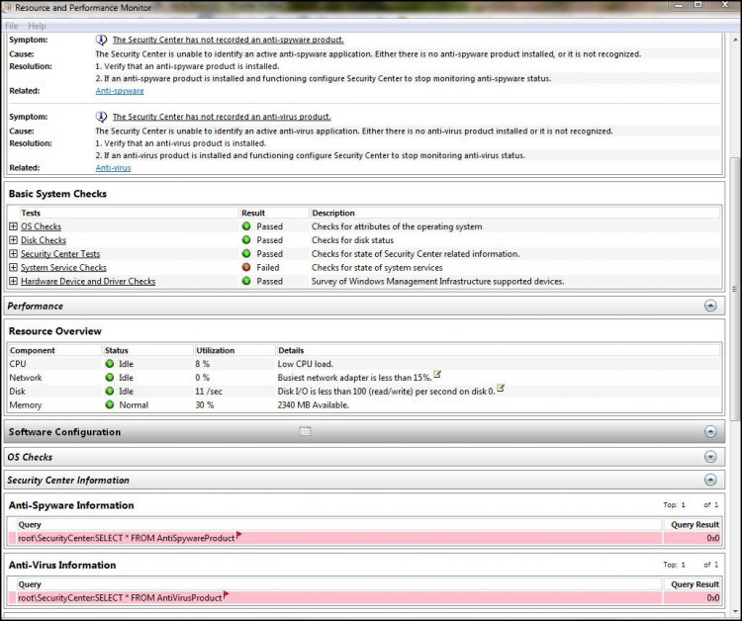Follow the Anti-virus related link
This screenshot has width=742, height=621.
113,168
